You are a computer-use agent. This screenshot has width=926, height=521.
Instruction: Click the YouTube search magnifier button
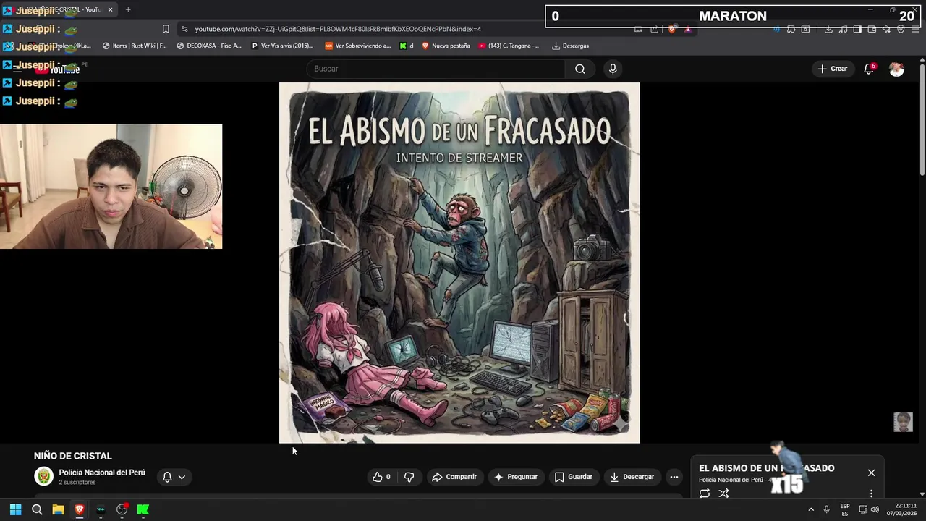click(x=580, y=69)
